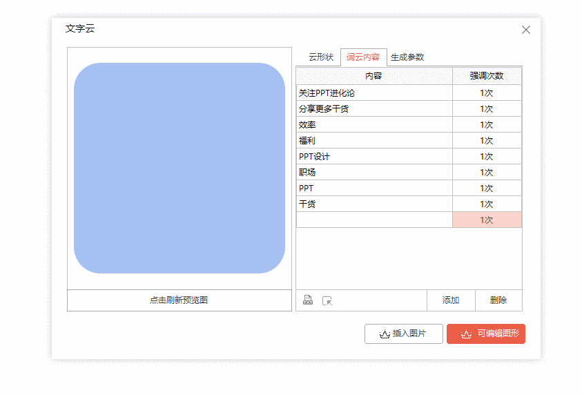Click 1次 count for 关注PPT进化论
This screenshot has width=582, height=395.
[x=487, y=93]
